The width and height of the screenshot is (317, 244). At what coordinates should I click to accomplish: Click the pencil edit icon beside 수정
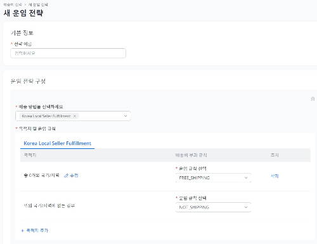point(66,176)
